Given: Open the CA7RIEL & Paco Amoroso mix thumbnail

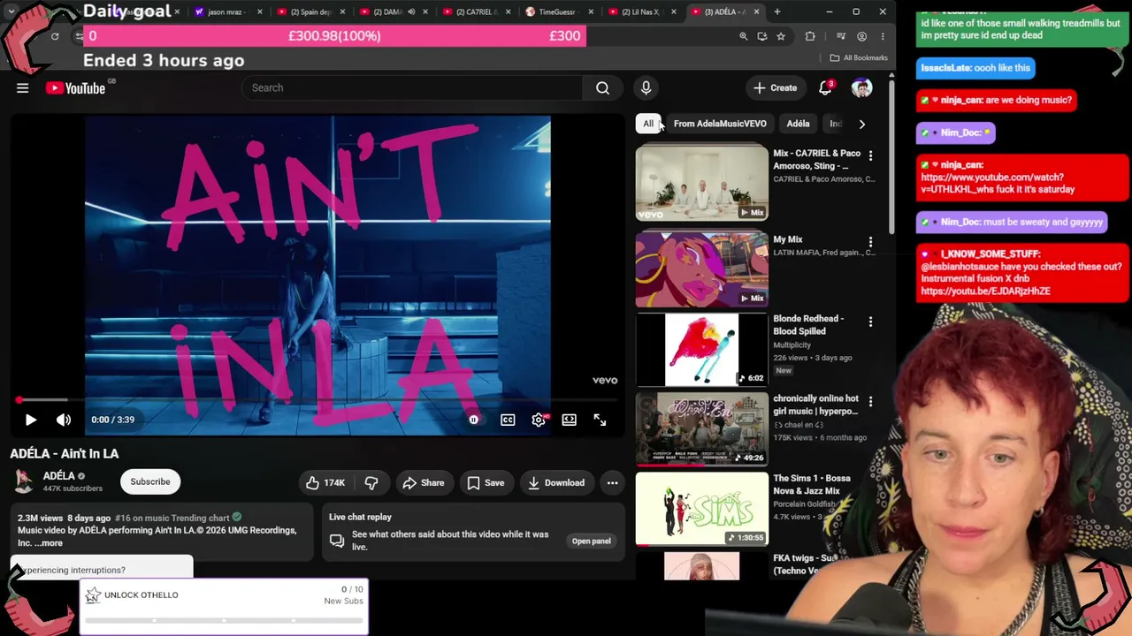Looking at the screenshot, I should point(702,182).
